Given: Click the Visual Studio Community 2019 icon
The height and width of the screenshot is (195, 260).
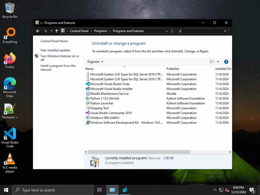Looking at the screenshot, I should point(88,113).
